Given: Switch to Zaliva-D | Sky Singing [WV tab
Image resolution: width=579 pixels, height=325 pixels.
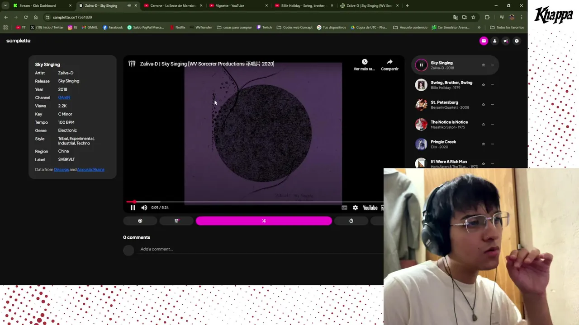Looking at the screenshot, I should tap(369, 6).
